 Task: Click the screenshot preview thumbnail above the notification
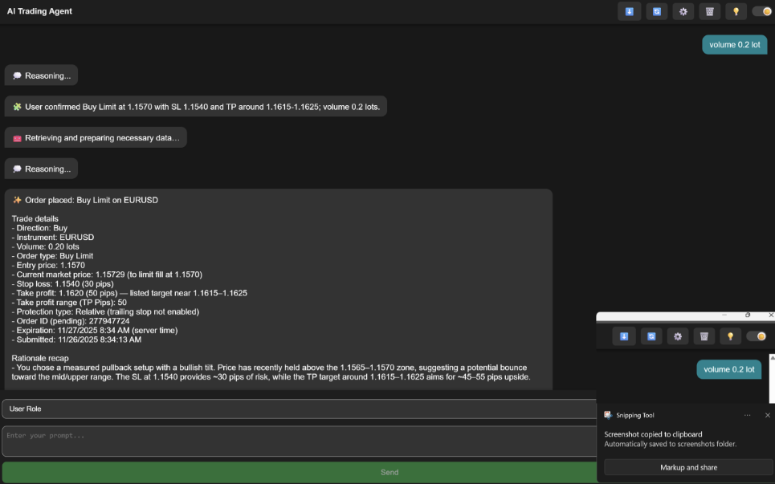pos(685,353)
